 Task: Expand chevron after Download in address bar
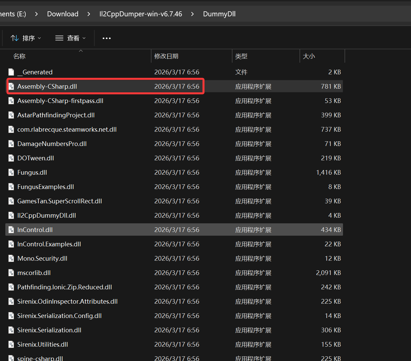pos(89,14)
